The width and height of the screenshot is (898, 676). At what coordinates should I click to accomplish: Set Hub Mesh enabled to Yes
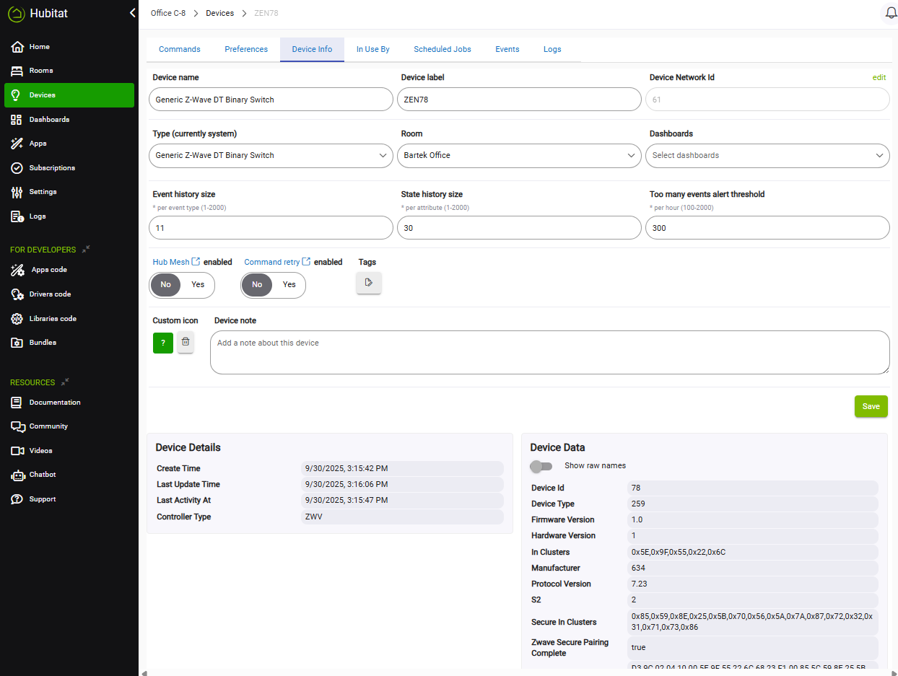click(x=198, y=285)
